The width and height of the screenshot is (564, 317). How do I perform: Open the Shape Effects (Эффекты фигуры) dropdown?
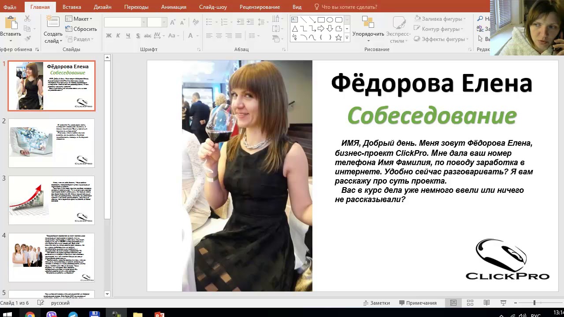pyautogui.click(x=441, y=39)
